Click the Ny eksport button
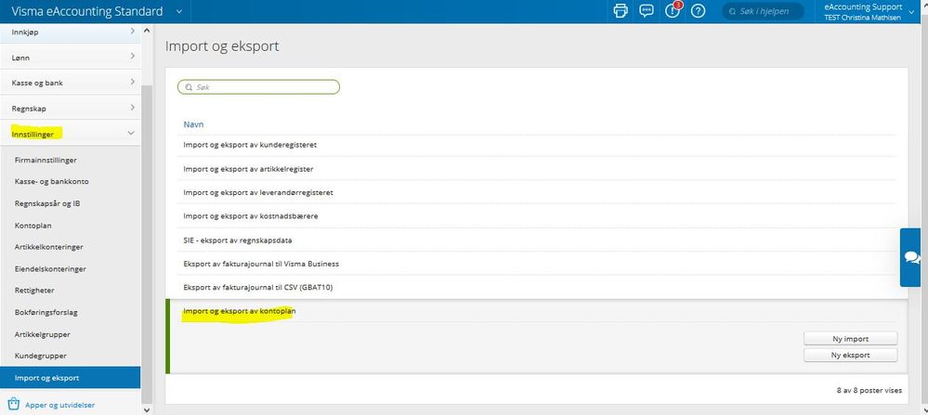This screenshot has width=928, height=415. tap(850, 356)
